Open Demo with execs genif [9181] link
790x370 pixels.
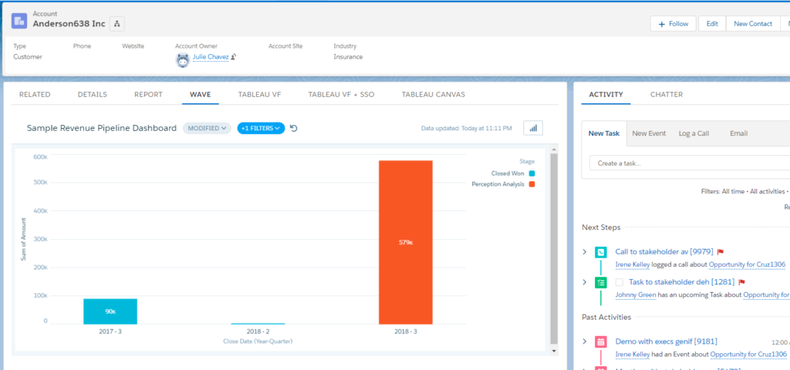click(666, 341)
